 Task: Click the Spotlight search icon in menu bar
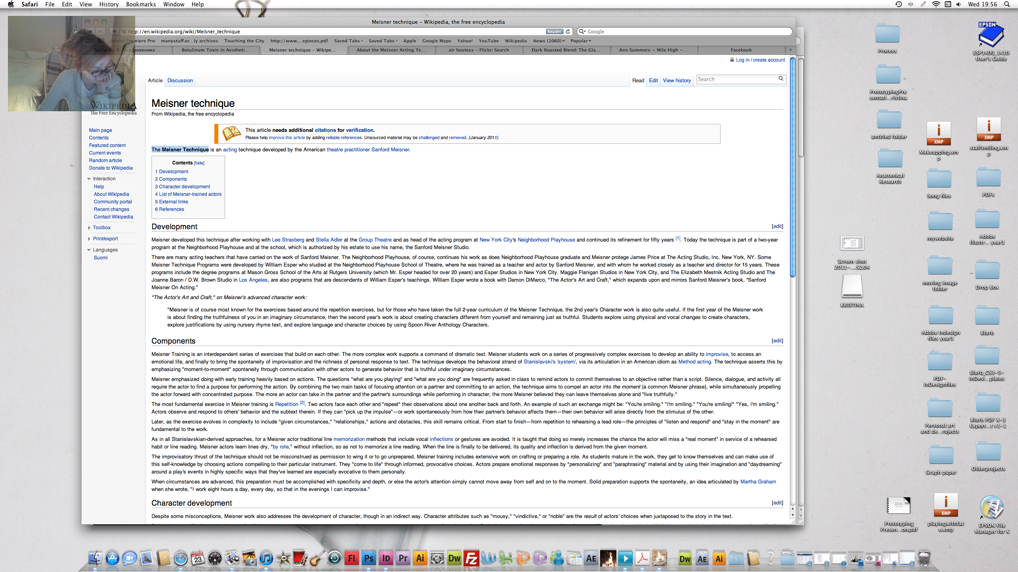(x=1006, y=4)
